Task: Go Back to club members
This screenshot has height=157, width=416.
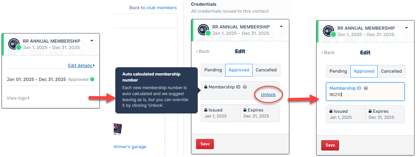Action: (x=153, y=8)
